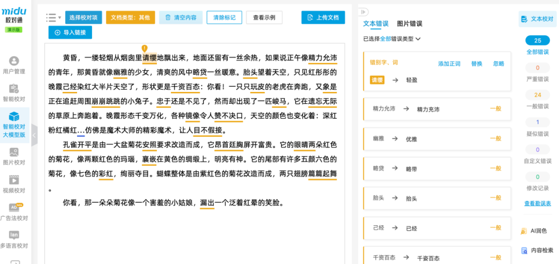Open 图片校对 in the sidebar
Image resolution: width=559 pixels, height=264 pixels.
pyautogui.click(x=14, y=157)
